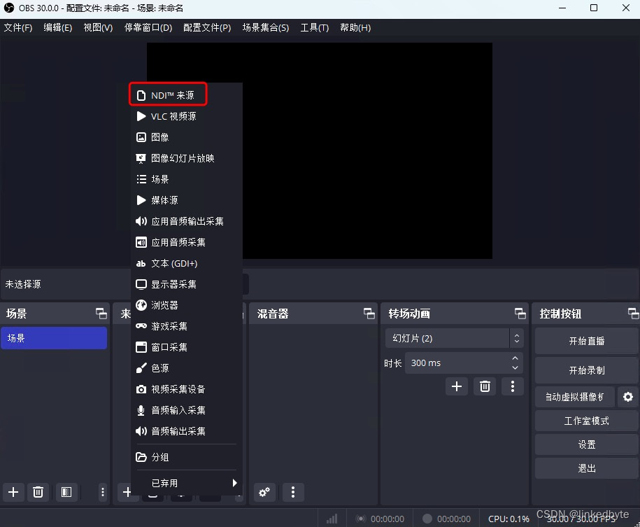Click 开始直播 to start streaming

(x=587, y=341)
